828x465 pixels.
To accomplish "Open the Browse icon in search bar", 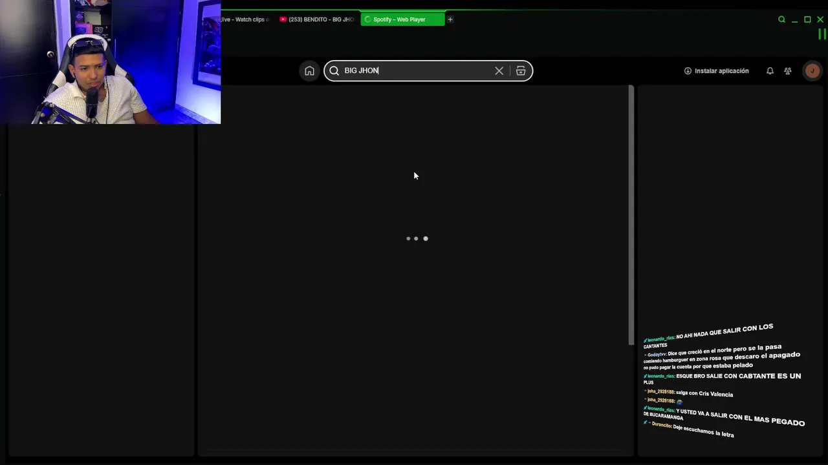I will [521, 71].
